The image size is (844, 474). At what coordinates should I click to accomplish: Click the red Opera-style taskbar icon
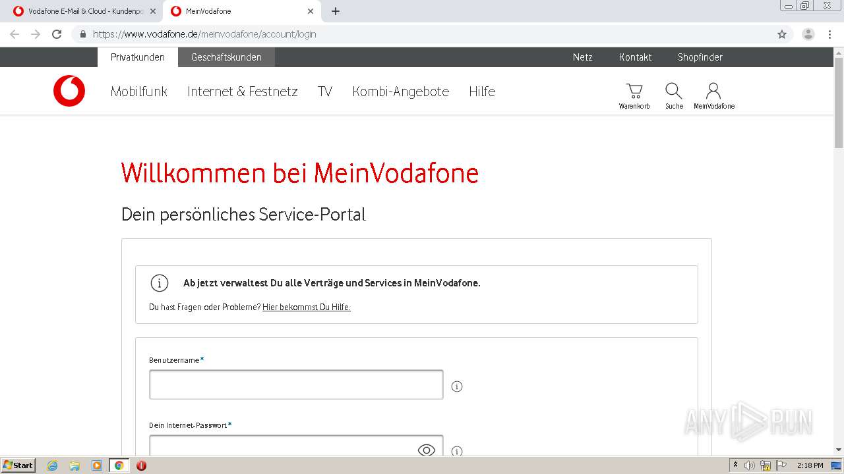pos(141,465)
